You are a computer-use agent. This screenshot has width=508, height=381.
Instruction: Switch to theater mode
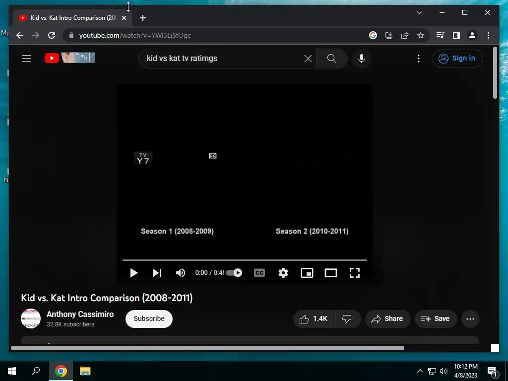pos(331,273)
